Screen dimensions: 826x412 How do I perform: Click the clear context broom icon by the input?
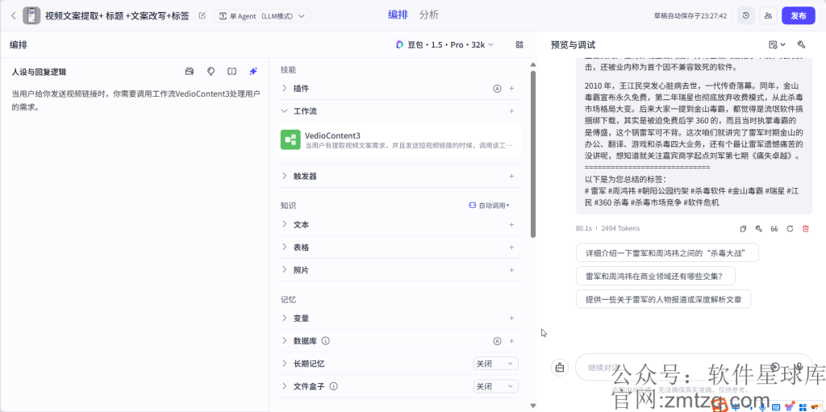pyautogui.click(x=560, y=367)
